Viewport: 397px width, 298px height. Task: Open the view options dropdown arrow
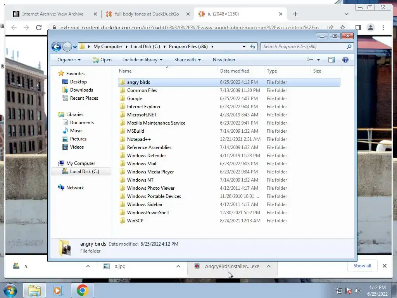(x=319, y=60)
